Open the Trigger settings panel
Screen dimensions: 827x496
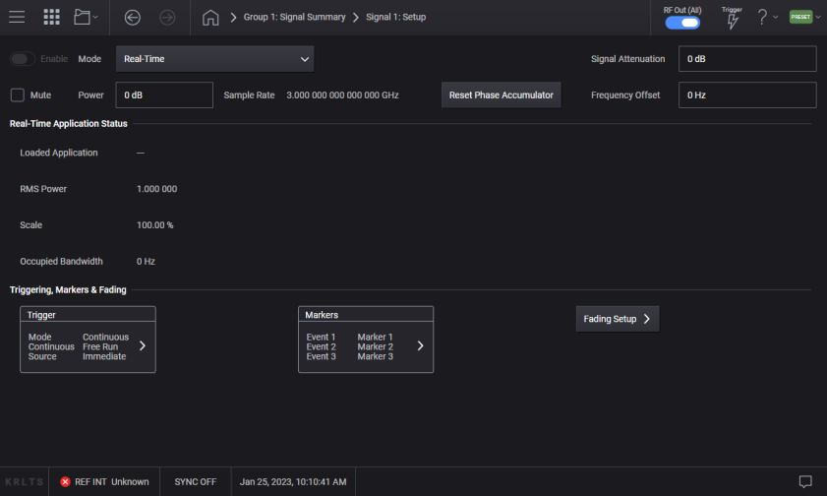pyautogui.click(x=88, y=340)
